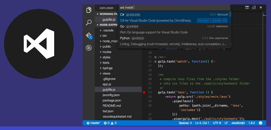Collapse the NODE-EXPRESS project section

[97, 25]
